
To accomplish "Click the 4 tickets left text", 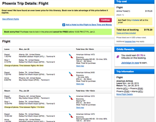I will click(x=135, y=20).
